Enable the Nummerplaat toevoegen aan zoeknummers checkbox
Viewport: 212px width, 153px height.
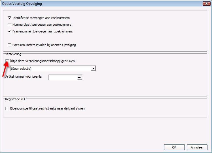pos(9,25)
